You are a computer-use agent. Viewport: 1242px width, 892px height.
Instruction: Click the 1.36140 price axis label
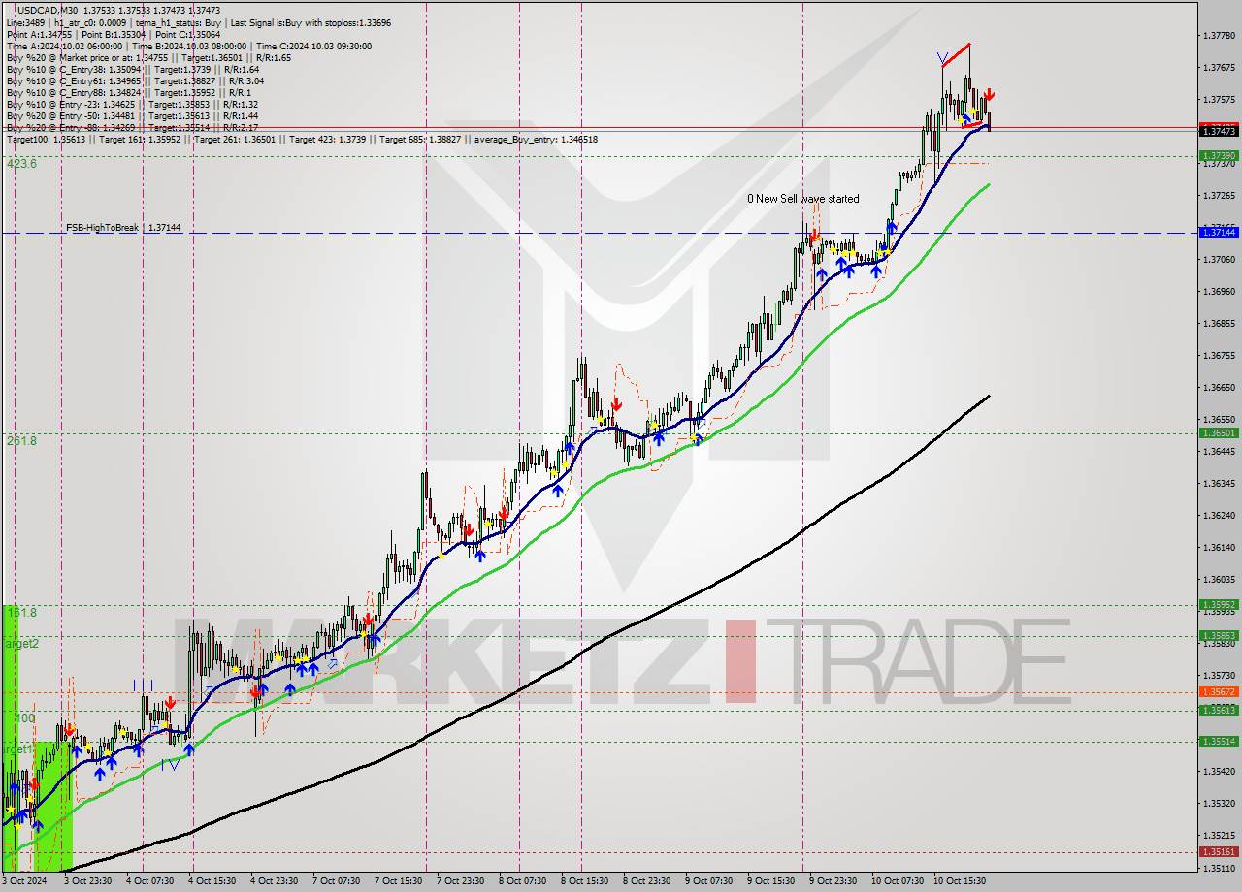point(1219,547)
